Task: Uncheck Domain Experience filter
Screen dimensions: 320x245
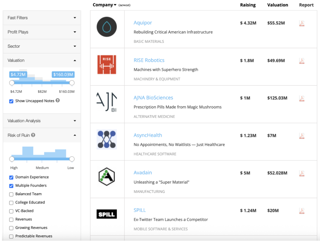Action: [11, 177]
